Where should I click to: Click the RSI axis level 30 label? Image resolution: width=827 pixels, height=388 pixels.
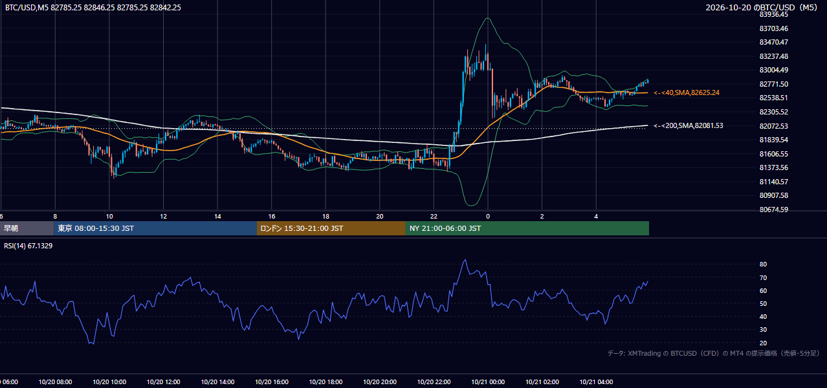(763, 330)
